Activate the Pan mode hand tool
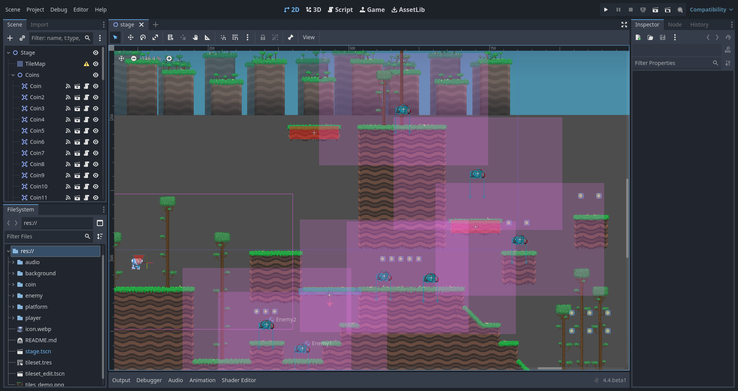Image resolution: width=738 pixels, height=391 pixels. coord(195,37)
